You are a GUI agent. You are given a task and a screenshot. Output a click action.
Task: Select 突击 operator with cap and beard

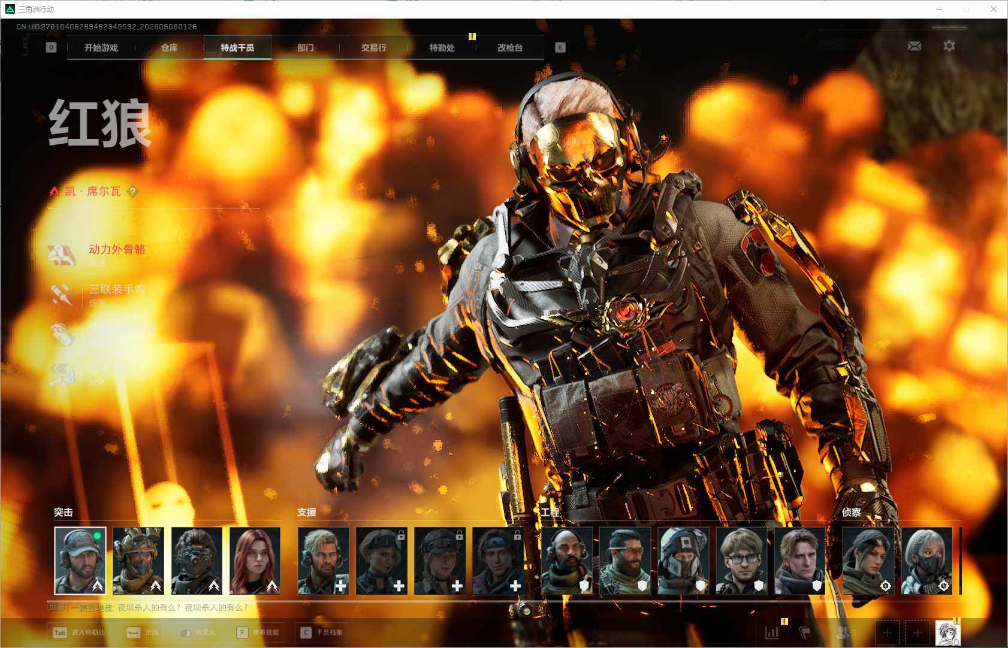coord(80,561)
